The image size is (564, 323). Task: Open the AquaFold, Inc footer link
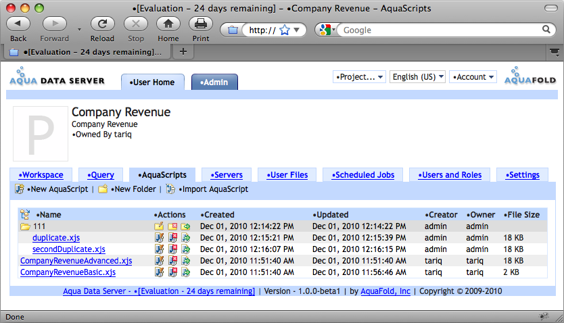(x=385, y=291)
